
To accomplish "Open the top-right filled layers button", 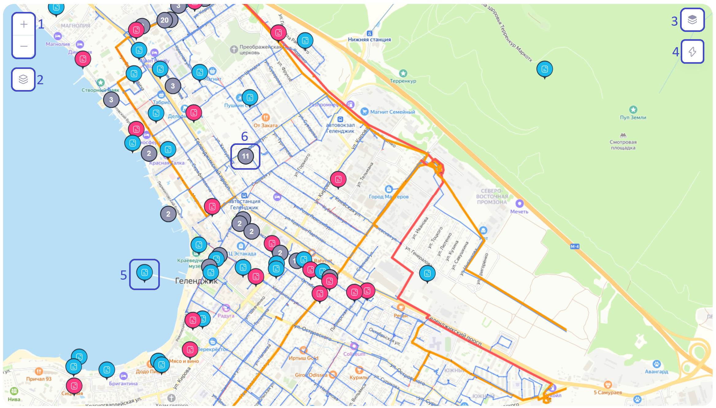I will coord(692,20).
